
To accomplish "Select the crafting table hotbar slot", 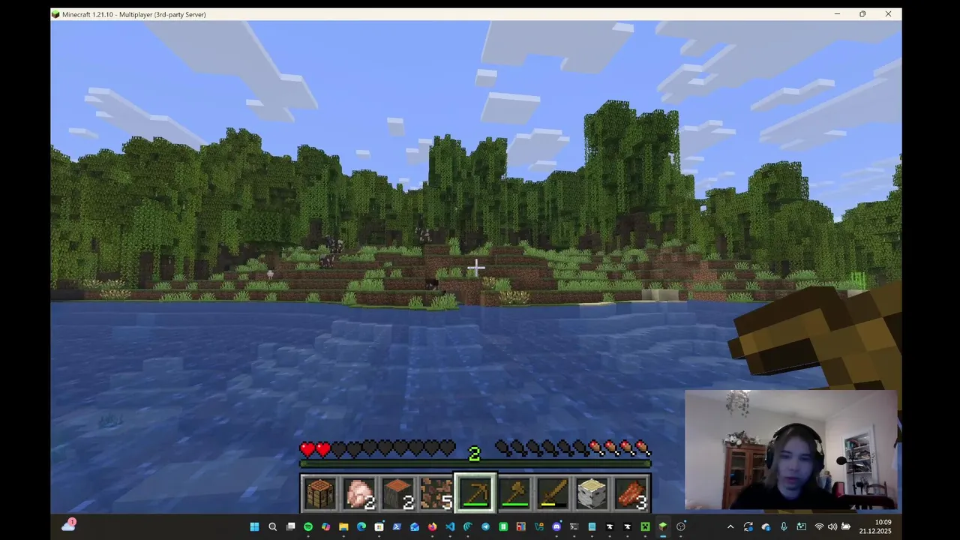I will pos(320,494).
